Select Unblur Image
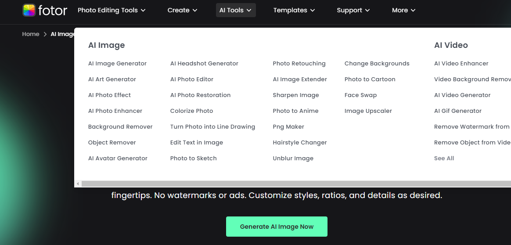The image size is (511, 245). [293, 159]
